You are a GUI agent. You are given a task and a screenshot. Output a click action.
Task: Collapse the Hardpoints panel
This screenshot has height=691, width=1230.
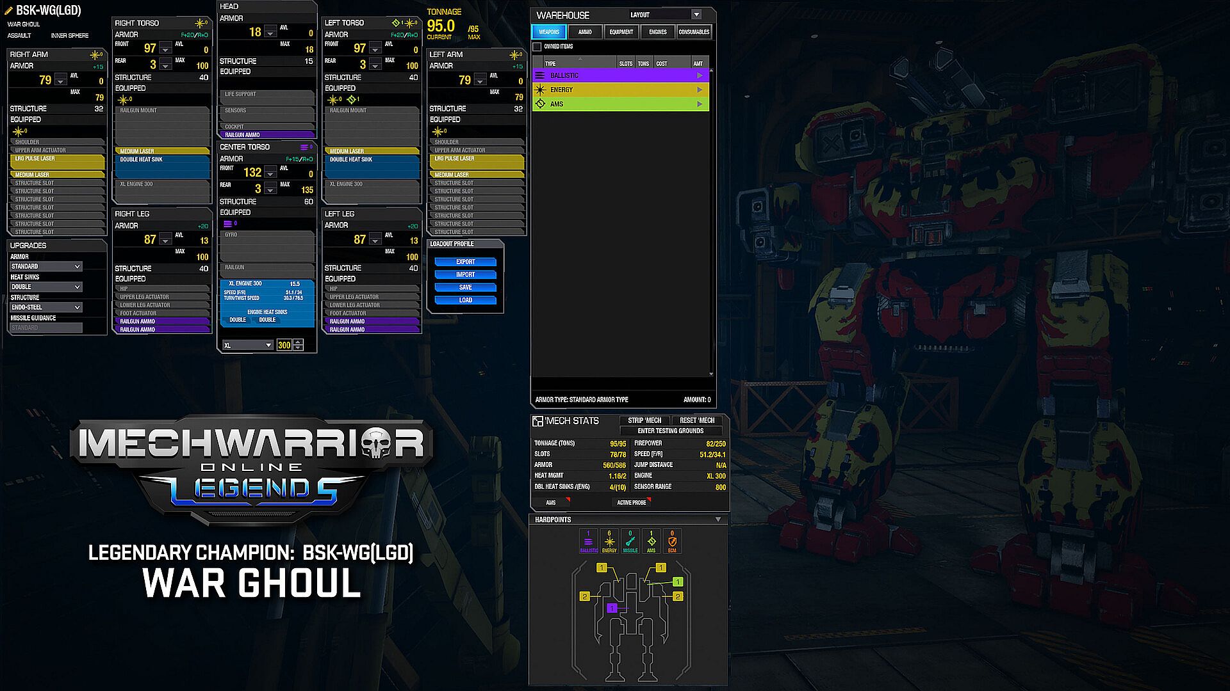click(718, 520)
